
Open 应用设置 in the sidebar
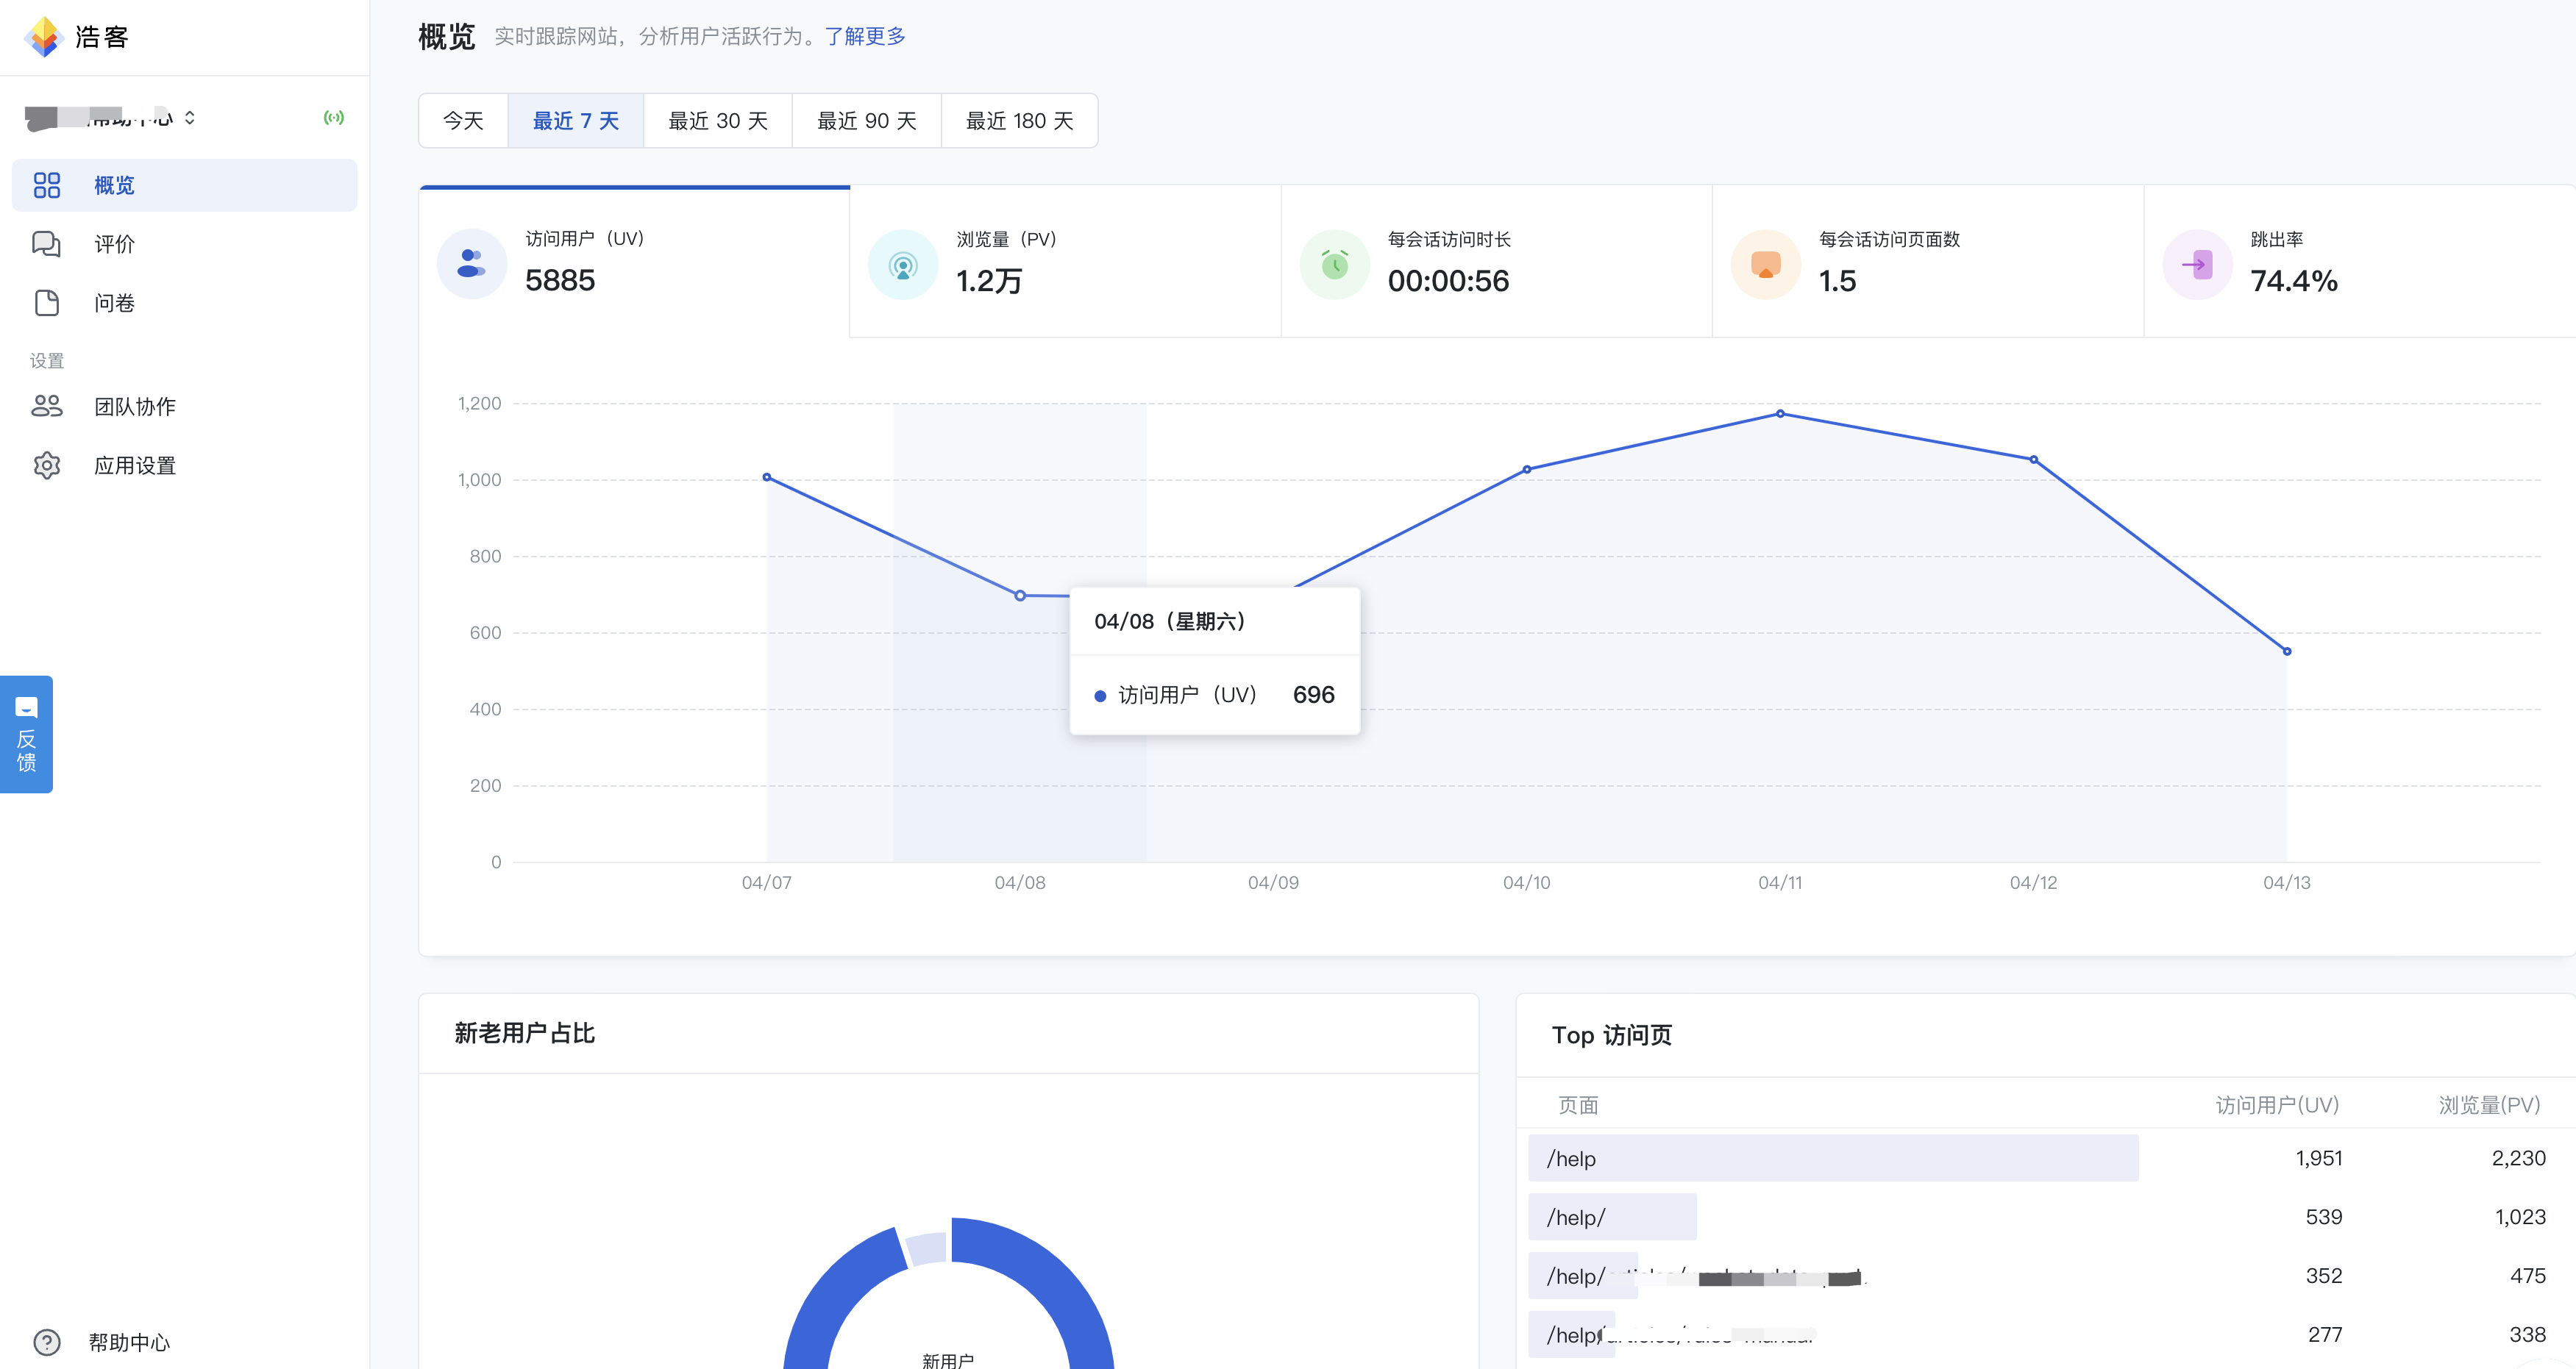184,465
